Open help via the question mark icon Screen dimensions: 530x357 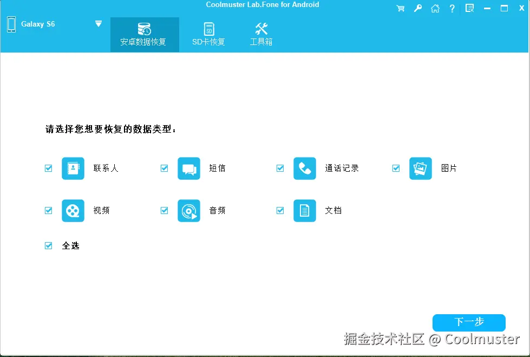tap(452, 8)
